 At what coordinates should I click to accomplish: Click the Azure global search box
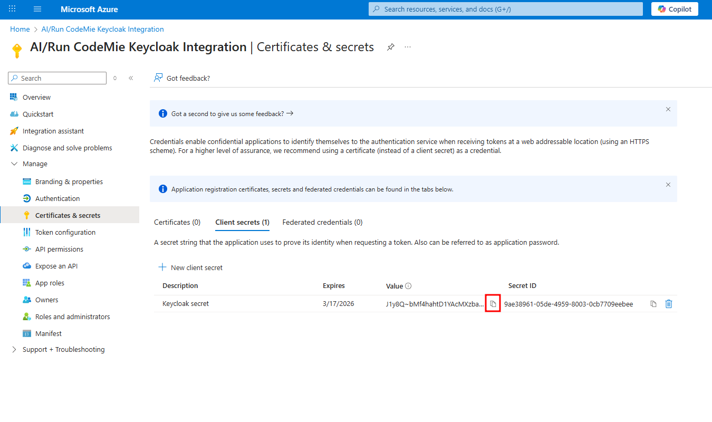click(505, 9)
